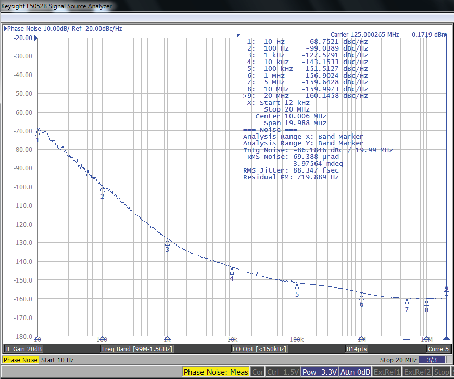Click the 3/3 trace page indicator
The height and width of the screenshot is (379, 454).
[432, 360]
